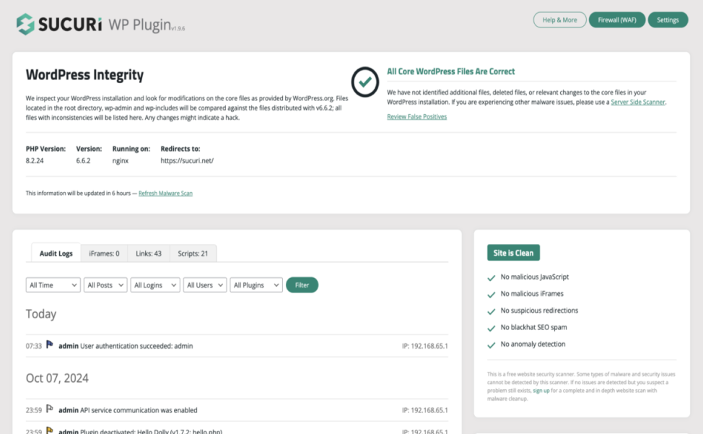Switch to the Audit Logs tab
703x434 pixels.
click(x=56, y=253)
